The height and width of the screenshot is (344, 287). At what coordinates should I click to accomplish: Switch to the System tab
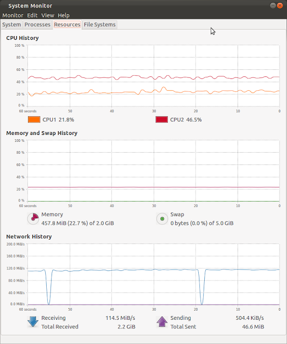[11, 25]
